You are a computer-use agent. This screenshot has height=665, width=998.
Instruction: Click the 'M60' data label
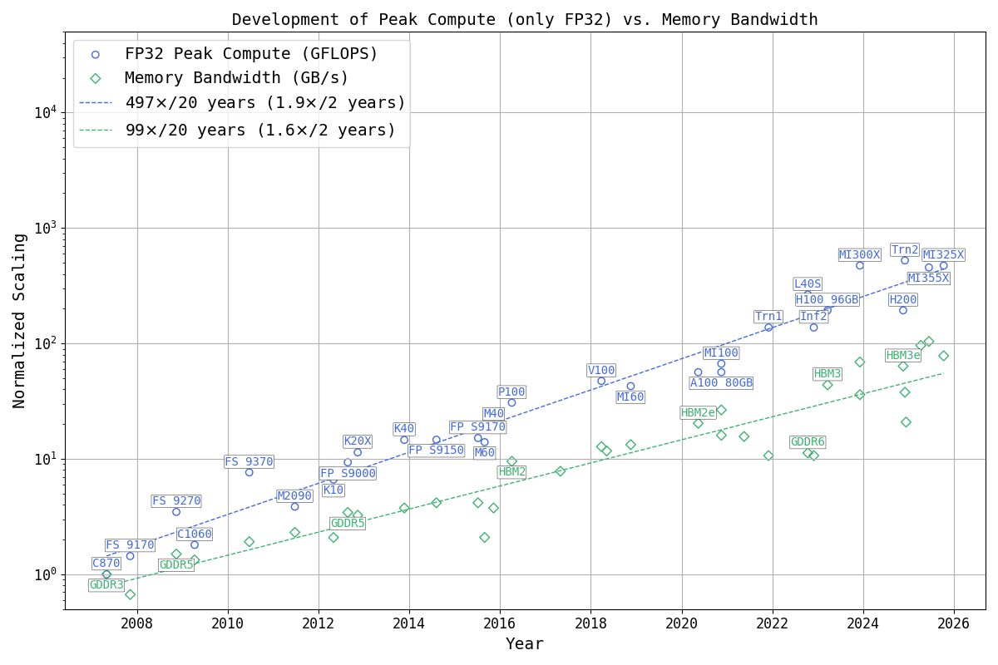click(x=485, y=452)
